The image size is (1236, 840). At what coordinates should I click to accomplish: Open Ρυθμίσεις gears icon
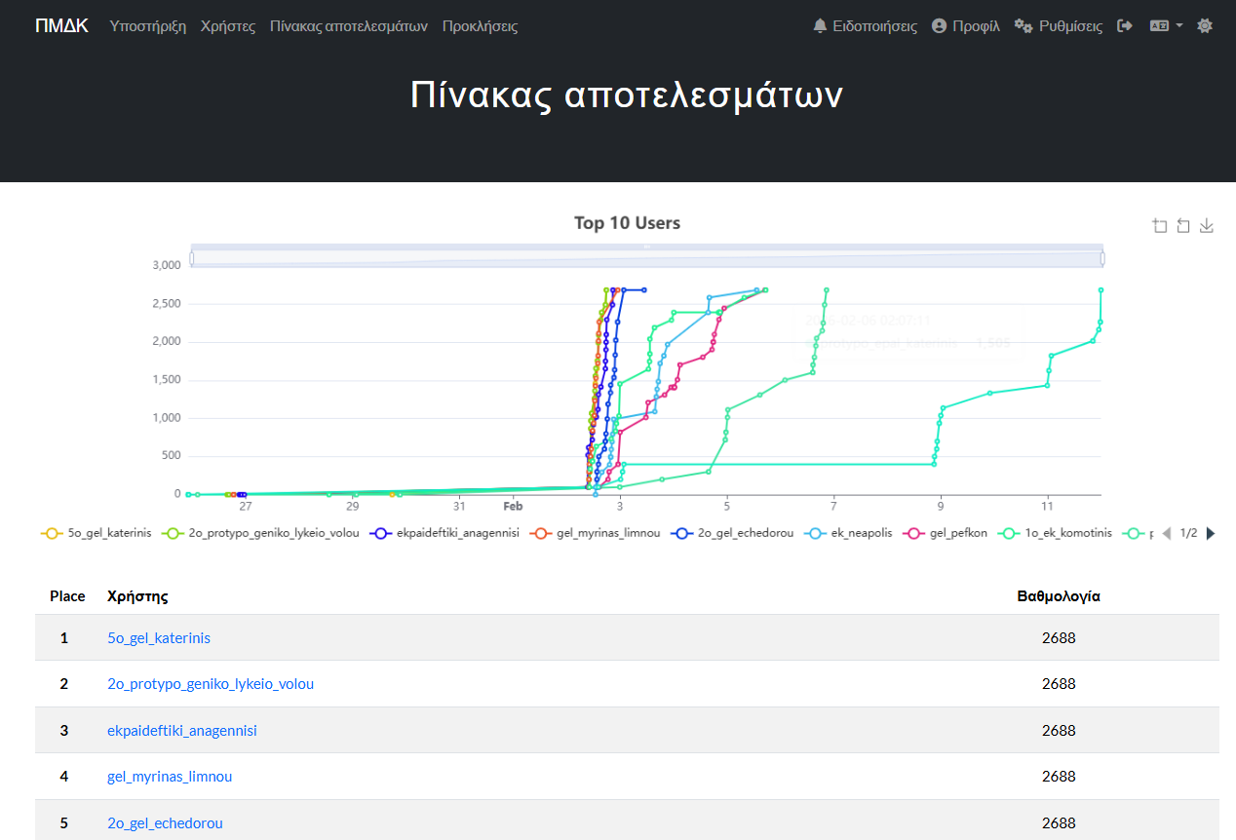pyautogui.click(x=1024, y=26)
